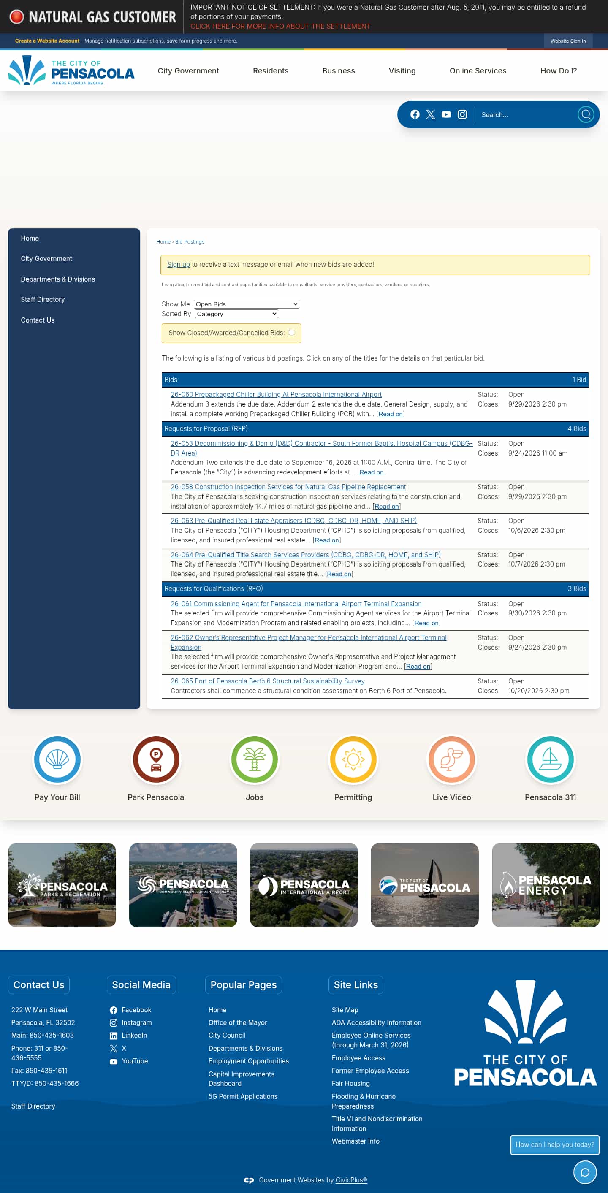Viewport: 608px width, 1193px height.
Task: Click the footer Instagram icon
Action: click(114, 1022)
